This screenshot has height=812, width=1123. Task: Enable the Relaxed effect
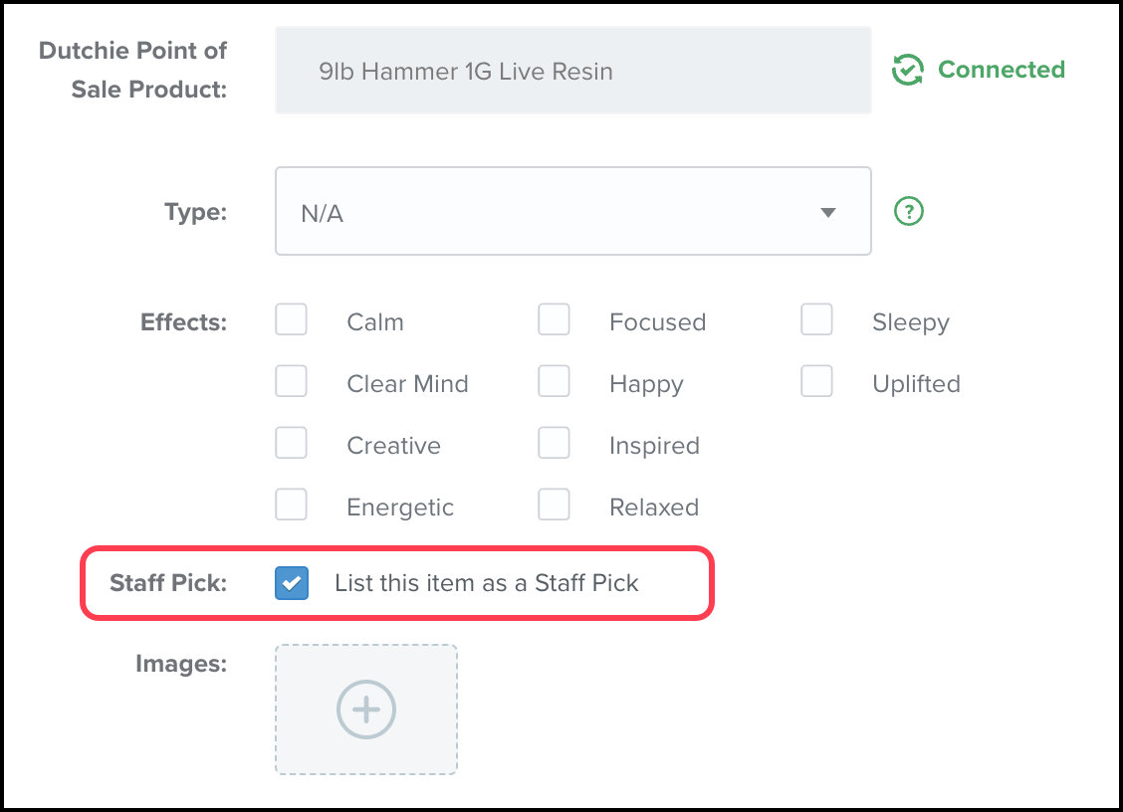554,505
